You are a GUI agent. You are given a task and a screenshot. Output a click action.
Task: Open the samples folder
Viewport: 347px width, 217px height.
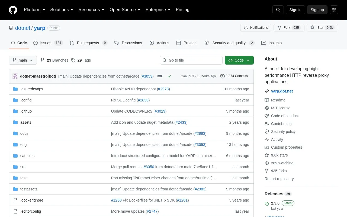coord(27,156)
